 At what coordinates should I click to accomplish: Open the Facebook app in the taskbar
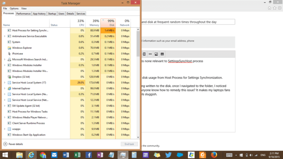88,155
